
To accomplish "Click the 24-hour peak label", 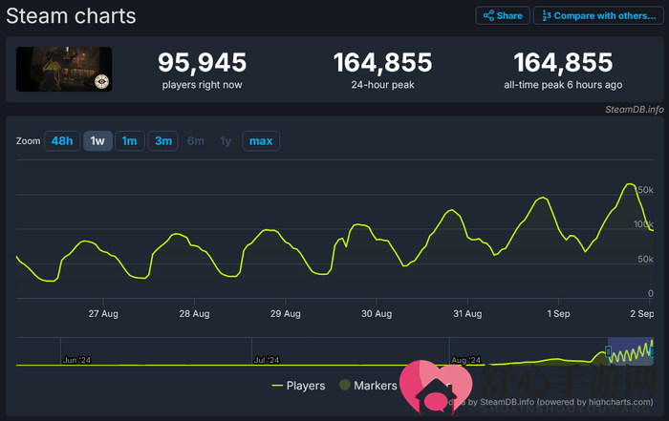I will tap(382, 85).
